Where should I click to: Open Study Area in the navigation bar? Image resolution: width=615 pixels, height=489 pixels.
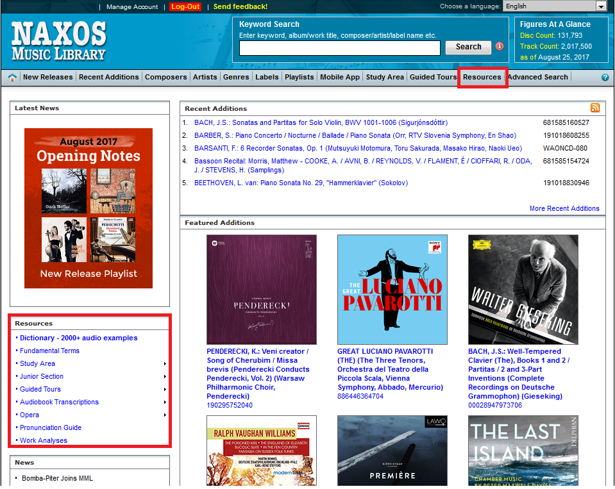[x=385, y=77]
